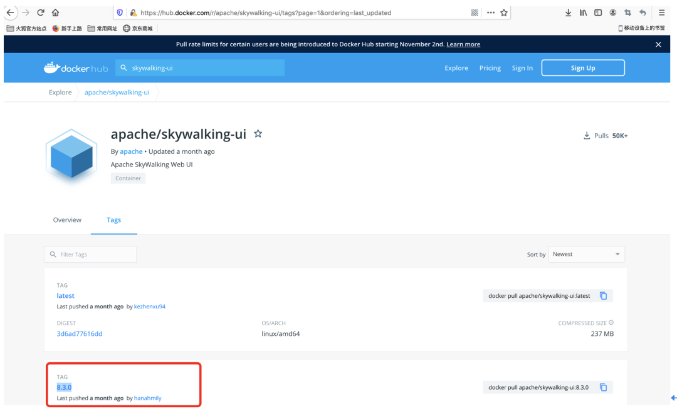Image resolution: width=677 pixels, height=411 pixels.
Task: Open the apache publisher link
Action: 131,151
